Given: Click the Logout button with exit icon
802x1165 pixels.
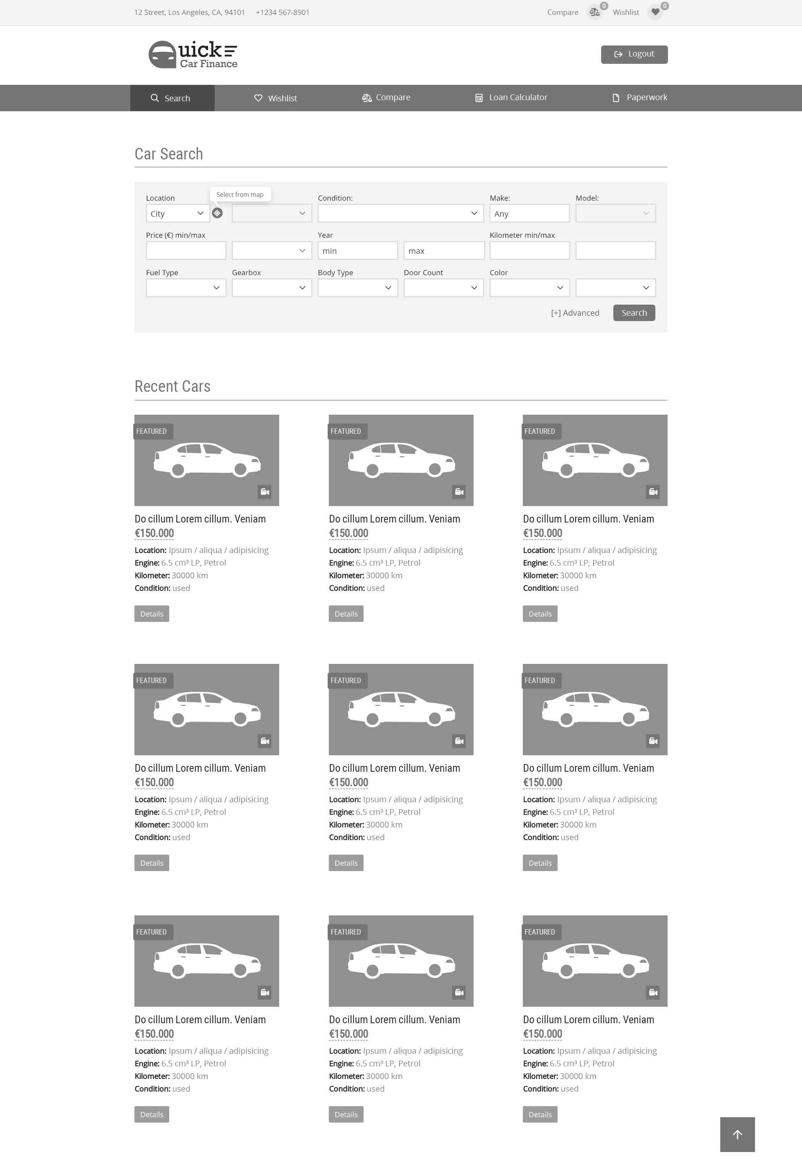Looking at the screenshot, I should (634, 54).
